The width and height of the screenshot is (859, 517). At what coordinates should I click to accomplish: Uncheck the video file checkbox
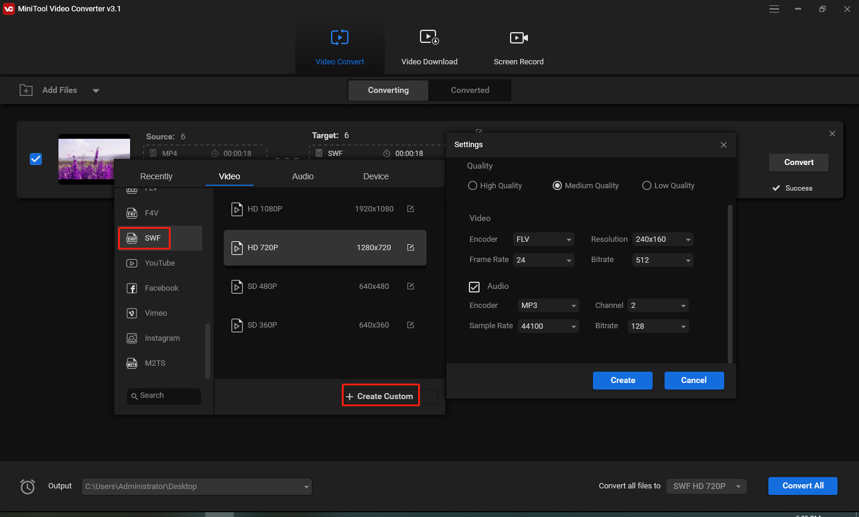point(36,159)
